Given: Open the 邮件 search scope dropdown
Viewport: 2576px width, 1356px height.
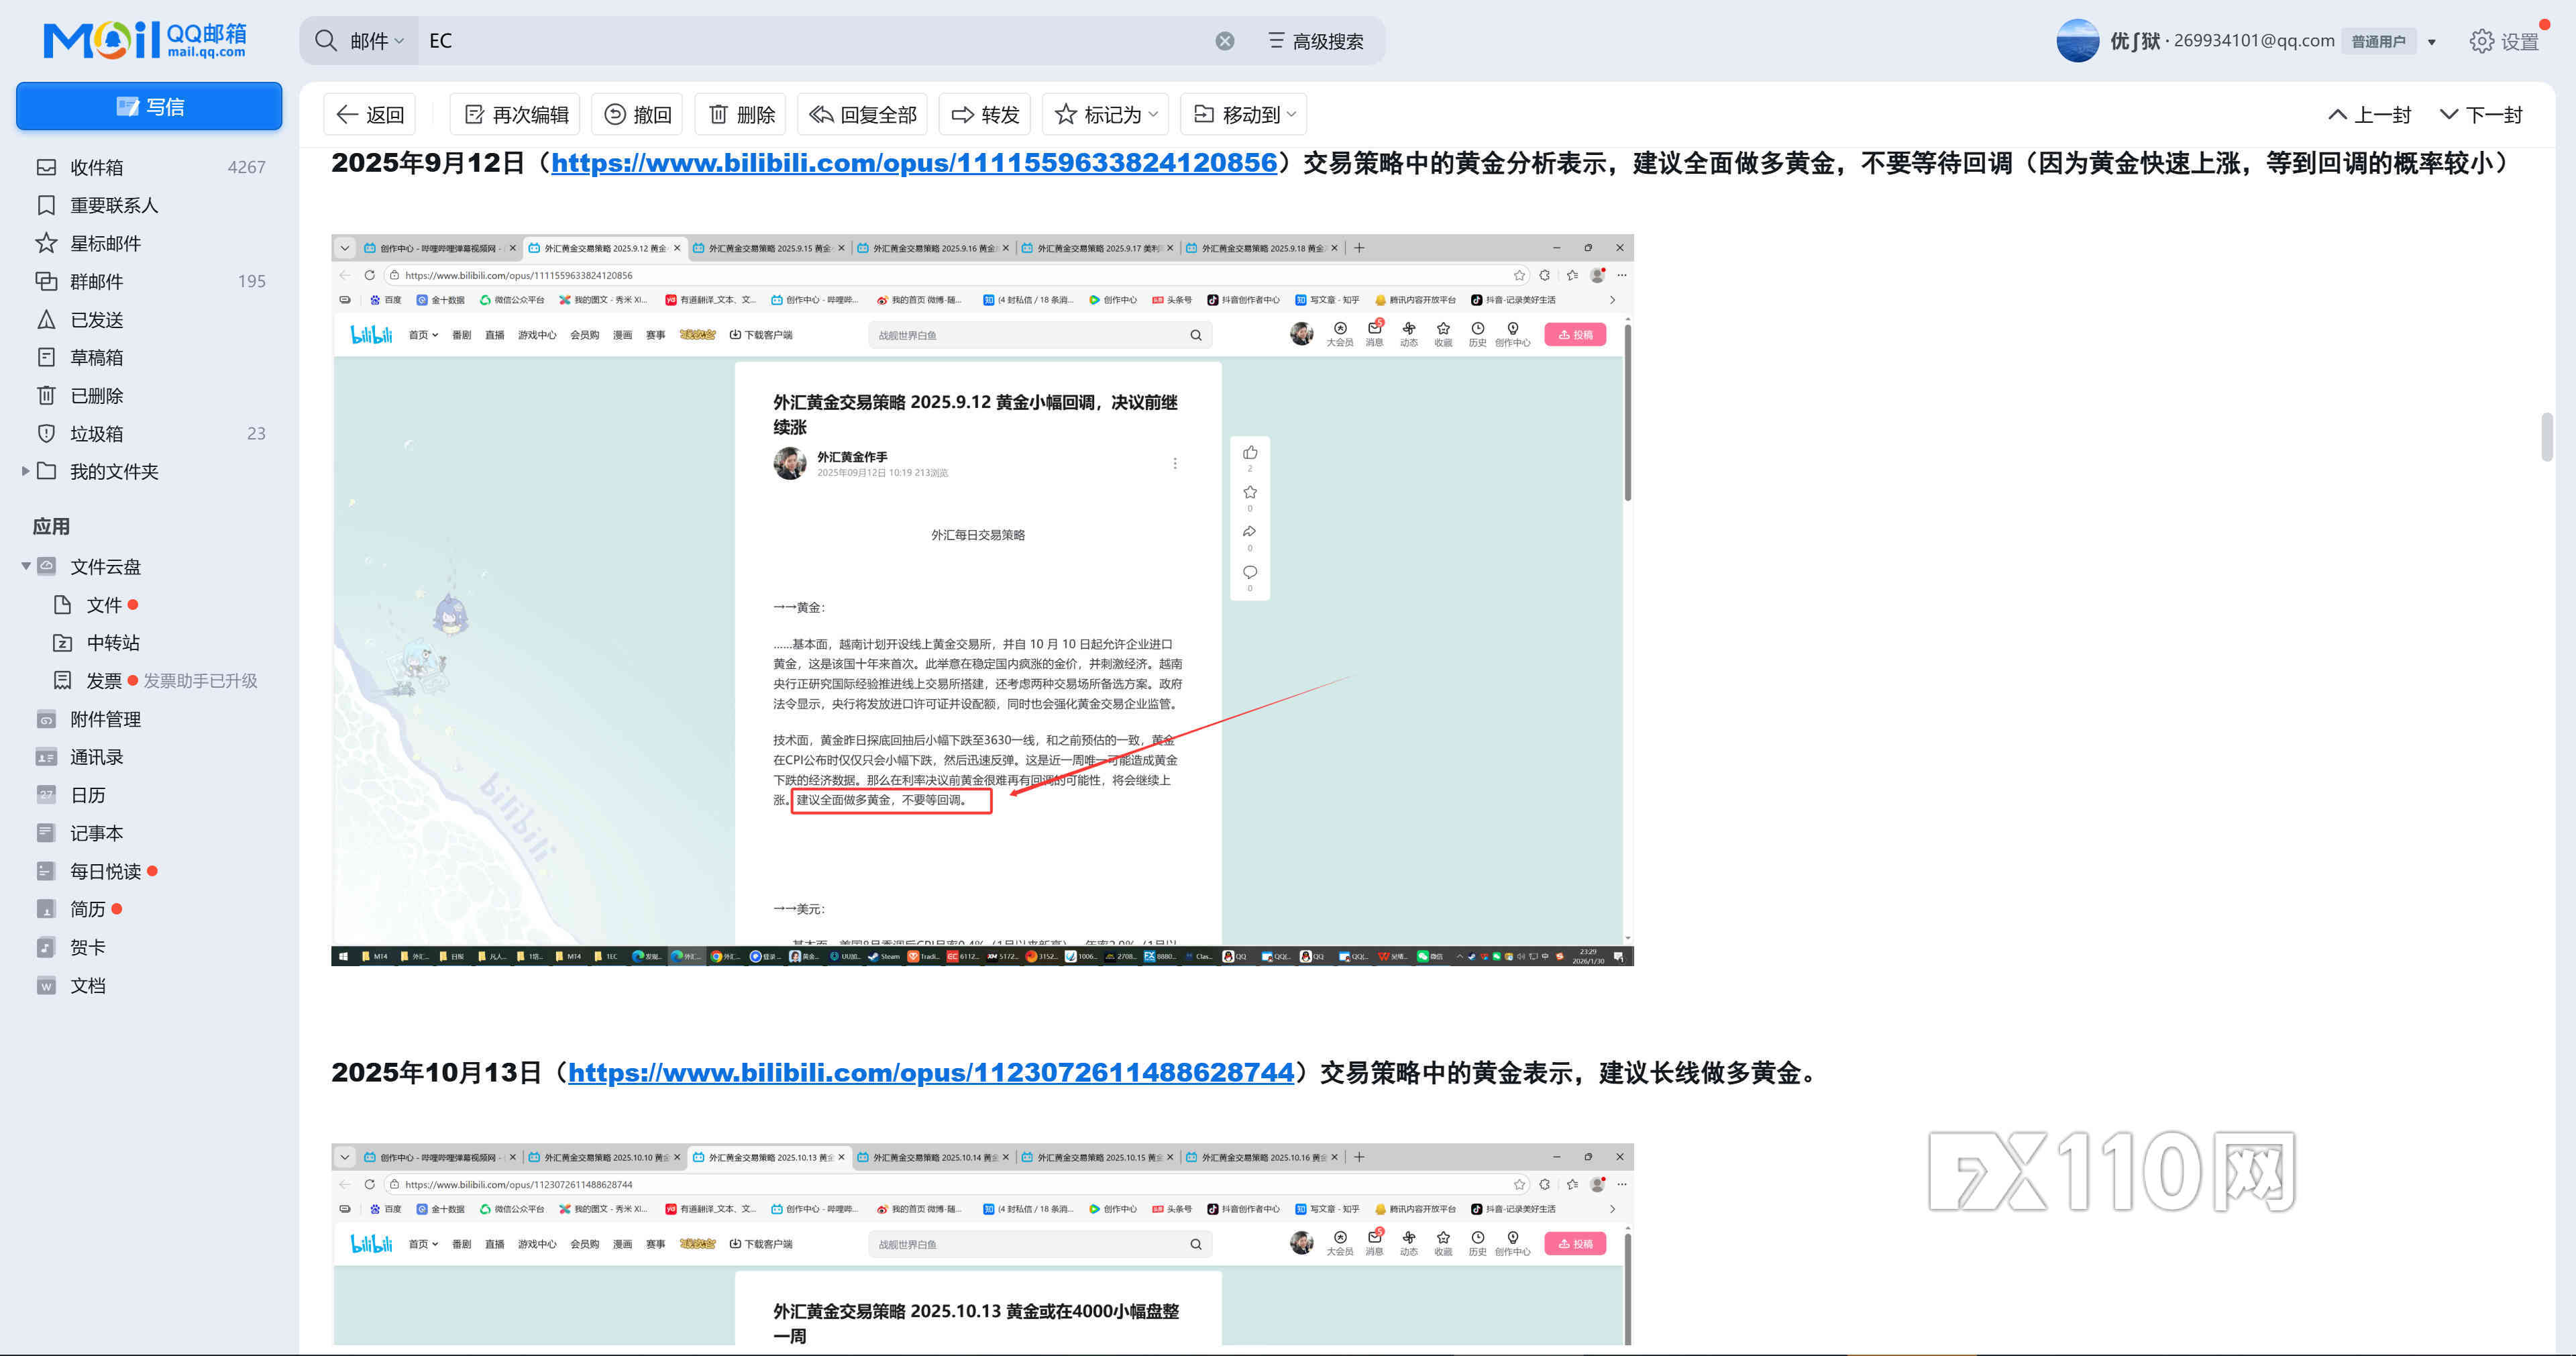Looking at the screenshot, I should click(376, 41).
